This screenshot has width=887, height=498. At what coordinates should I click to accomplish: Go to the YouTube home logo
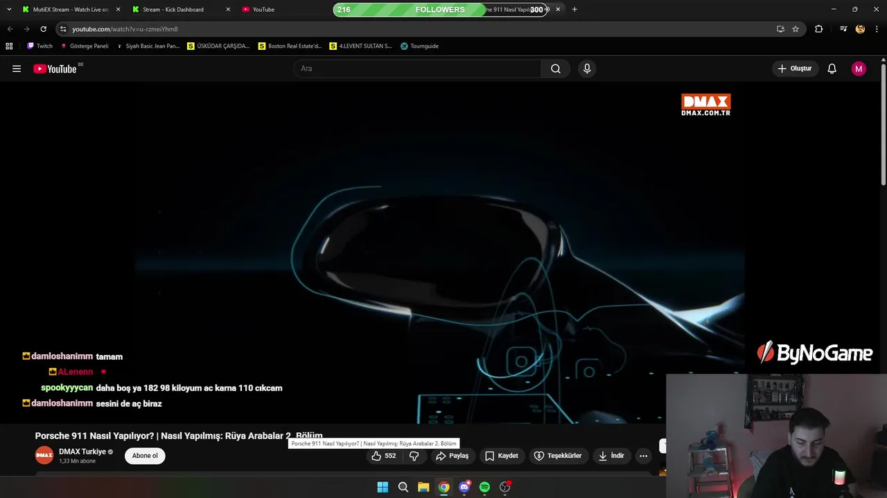point(55,68)
